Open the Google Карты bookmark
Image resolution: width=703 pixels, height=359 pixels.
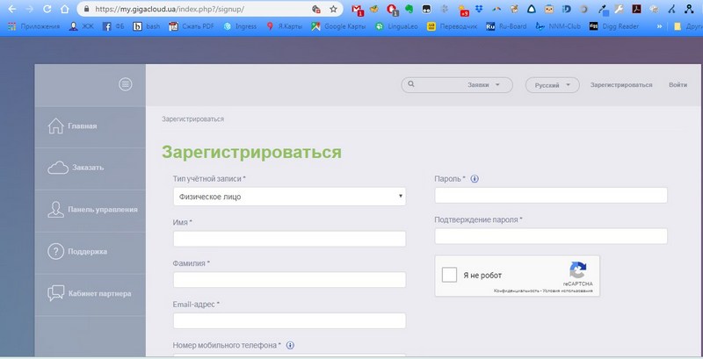(x=338, y=26)
